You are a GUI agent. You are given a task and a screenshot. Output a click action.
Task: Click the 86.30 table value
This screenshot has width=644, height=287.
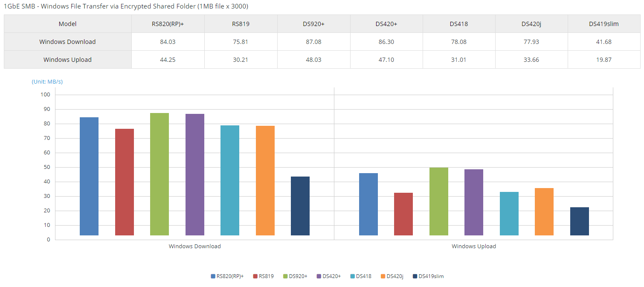(x=386, y=42)
